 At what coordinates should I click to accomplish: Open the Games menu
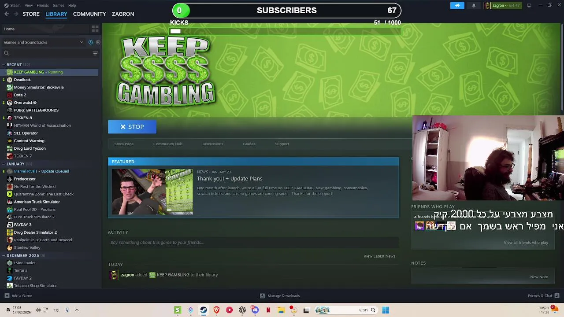click(58, 5)
